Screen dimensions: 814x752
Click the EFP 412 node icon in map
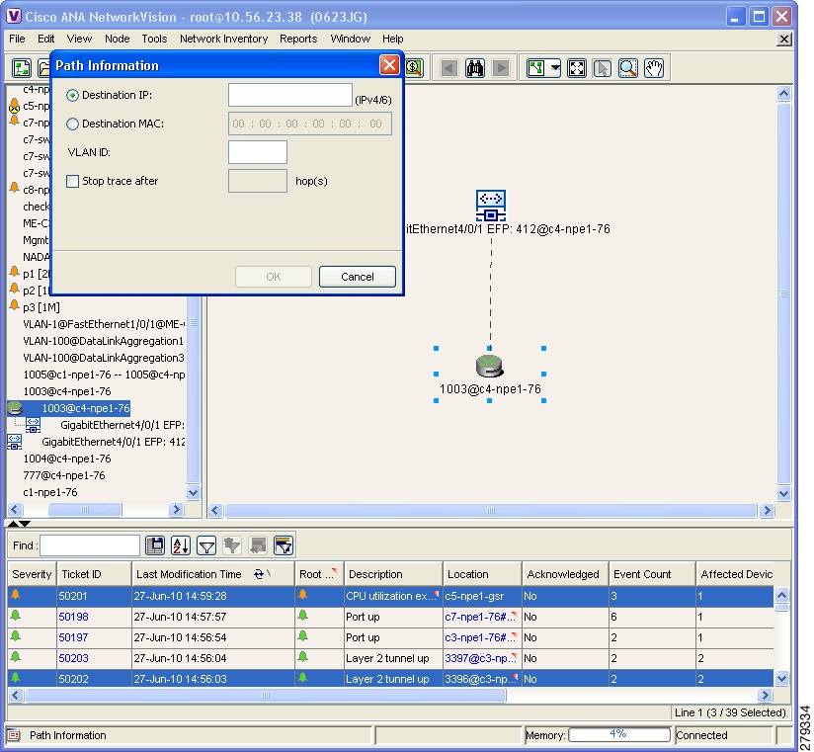[491, 206]
